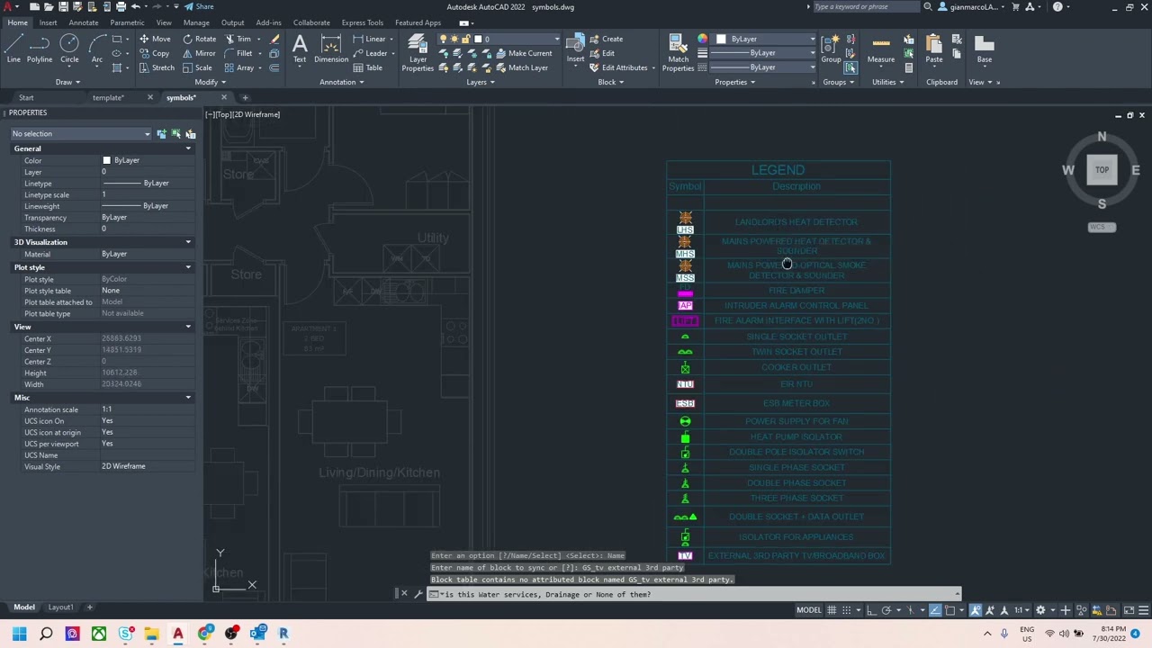
Task: Toggle 2D object snap in status bar
Action: [950, 610]
